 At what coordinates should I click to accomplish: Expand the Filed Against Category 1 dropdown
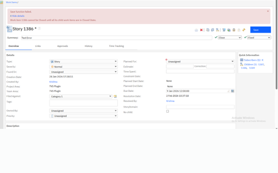(81, 96)
